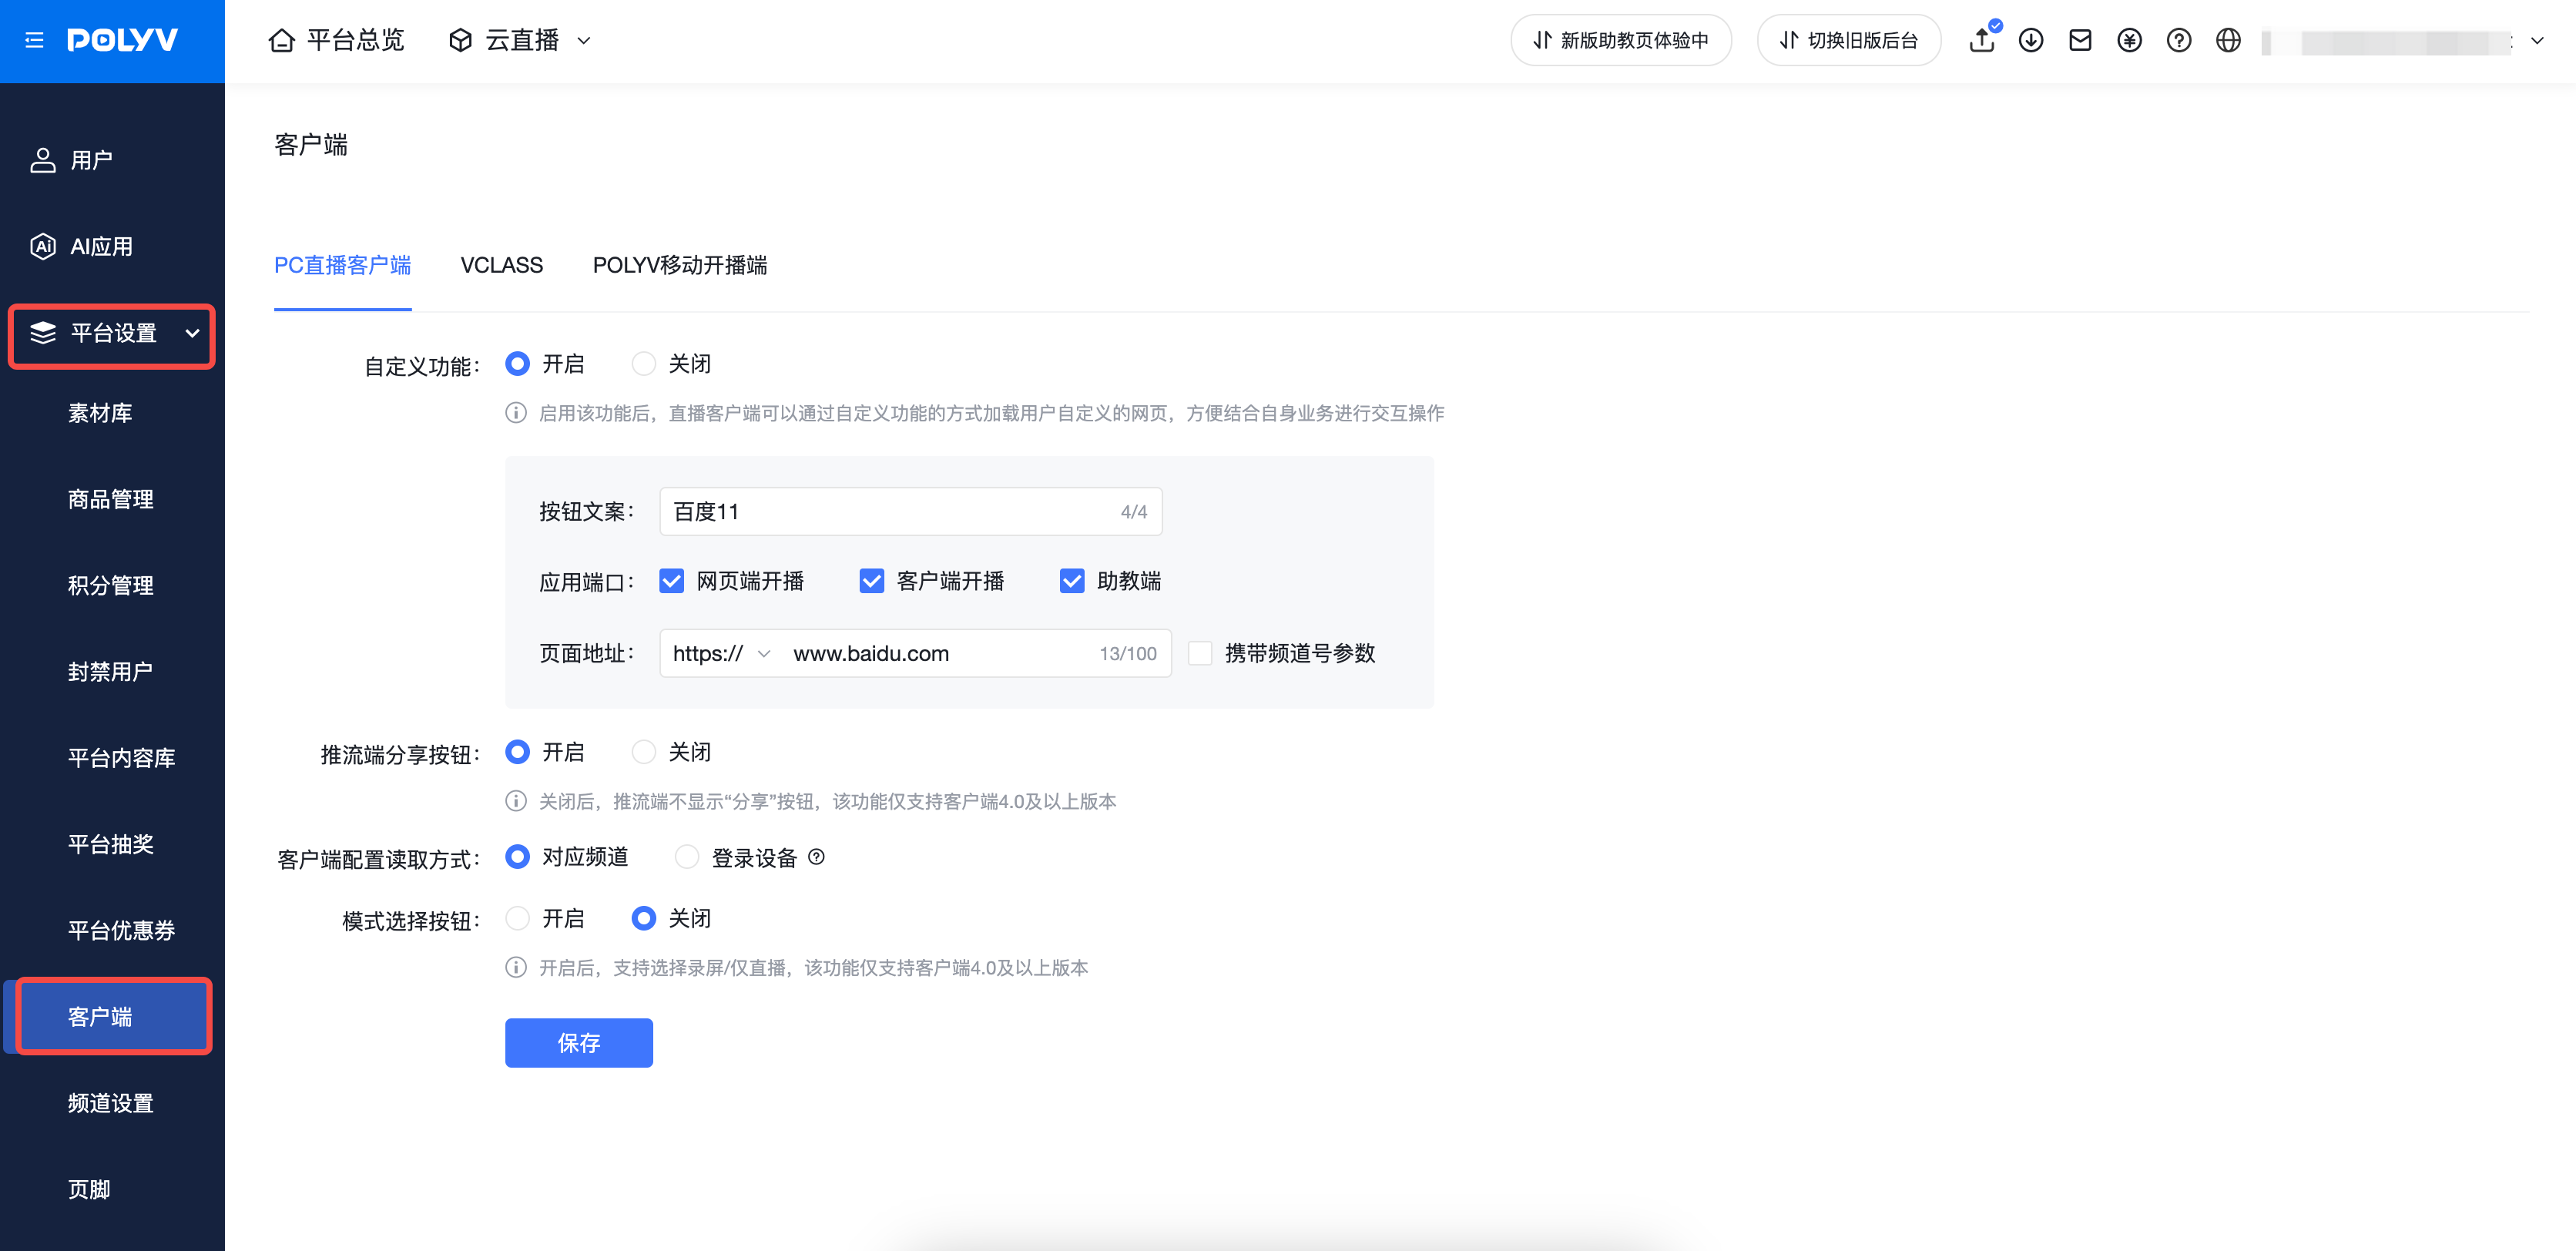Switch to the POLYV移动开播端 tab
This screenshot has height=1251, width=2576.
click(x=680, y=265)
